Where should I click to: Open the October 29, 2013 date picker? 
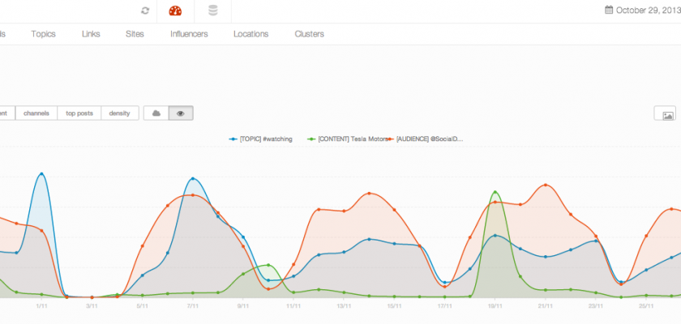[646, 11]
